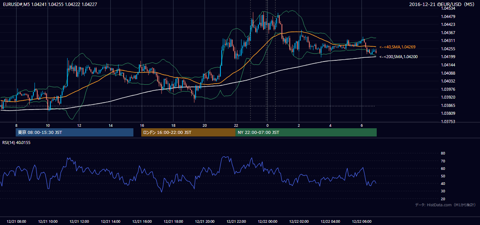Click the 12/22 00:00 time axis label

[x=267, y=222]
